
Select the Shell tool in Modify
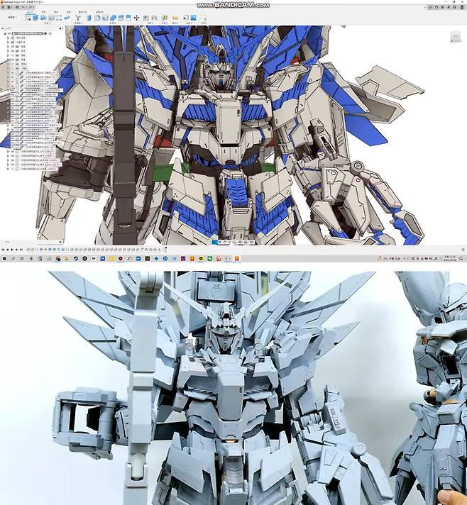[x=105, y=18]
